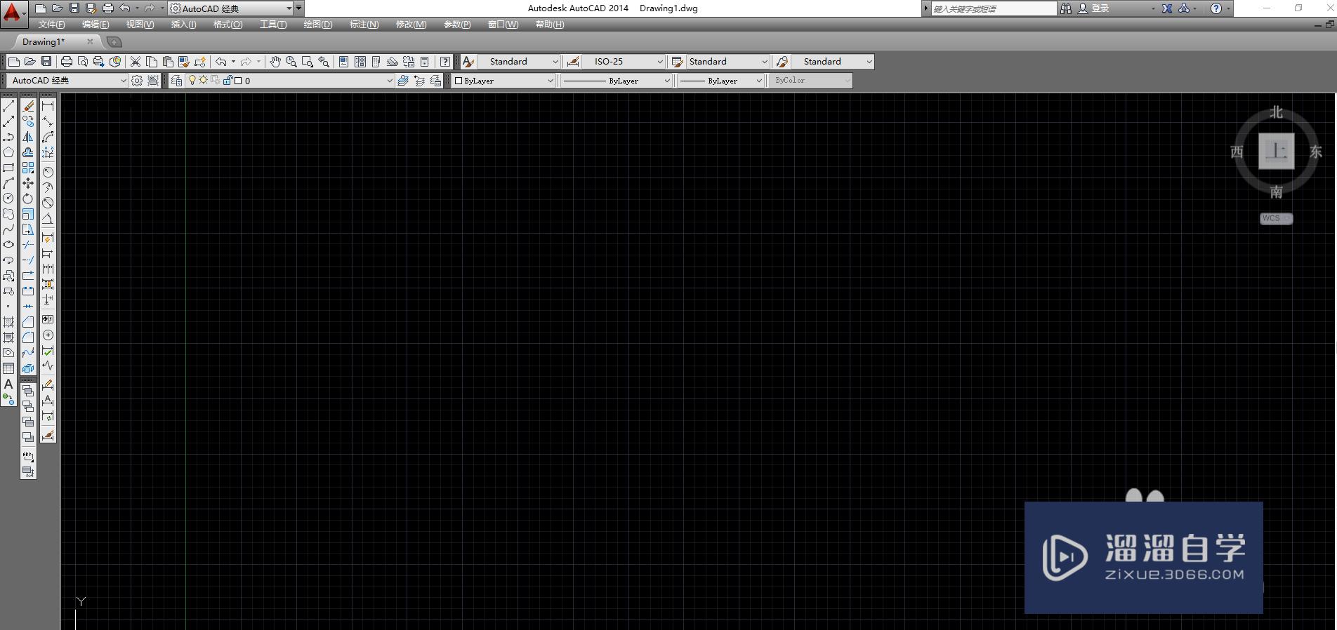Select the Move tool
Image resolution: width=1337 pixels, height=630 pixels.
[x=28, y=183]
